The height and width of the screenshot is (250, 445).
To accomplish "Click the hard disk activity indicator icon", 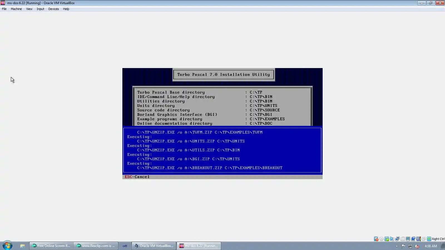I will (376, 239).
